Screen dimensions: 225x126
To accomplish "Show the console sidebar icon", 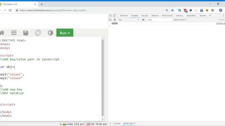I will (x=110, y=20).
